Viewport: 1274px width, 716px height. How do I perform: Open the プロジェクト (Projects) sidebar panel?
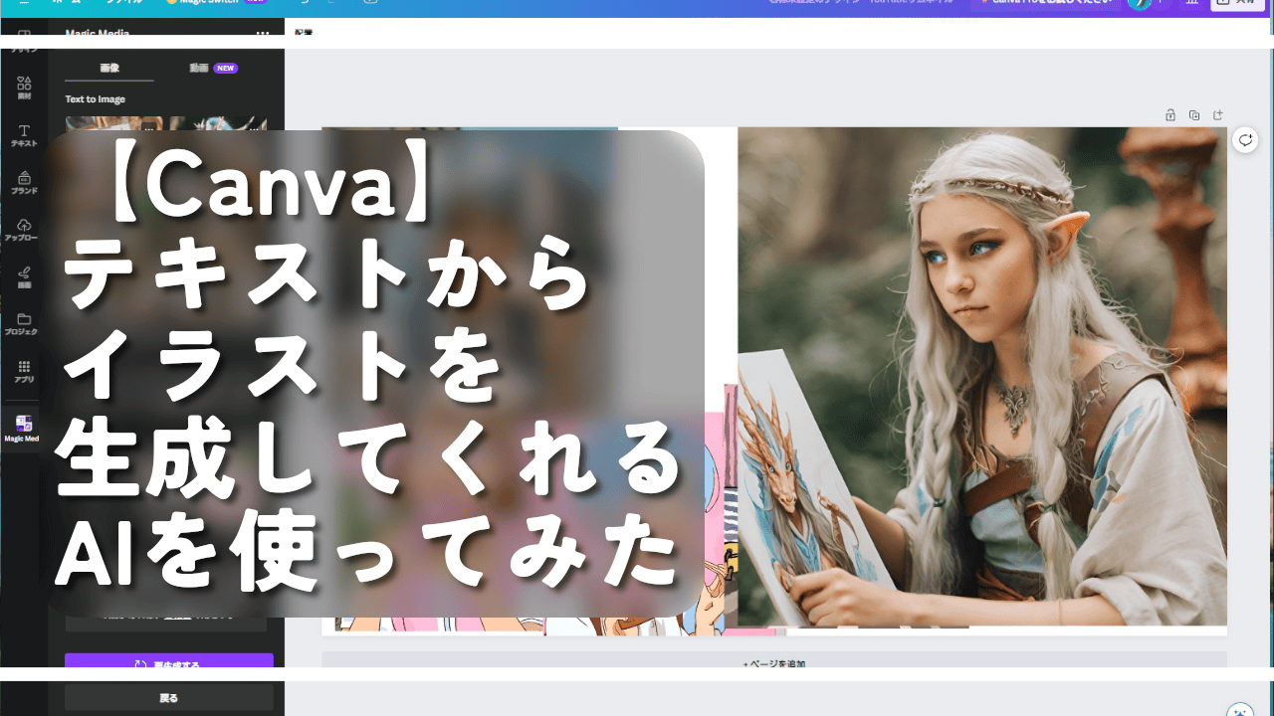[24, 323]
